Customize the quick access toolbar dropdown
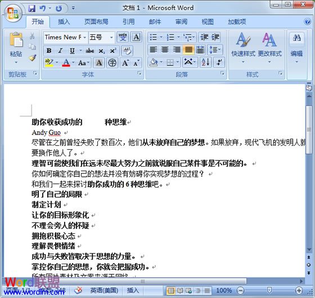The width and height of the screenshot is (315, 298). [73, 8]
